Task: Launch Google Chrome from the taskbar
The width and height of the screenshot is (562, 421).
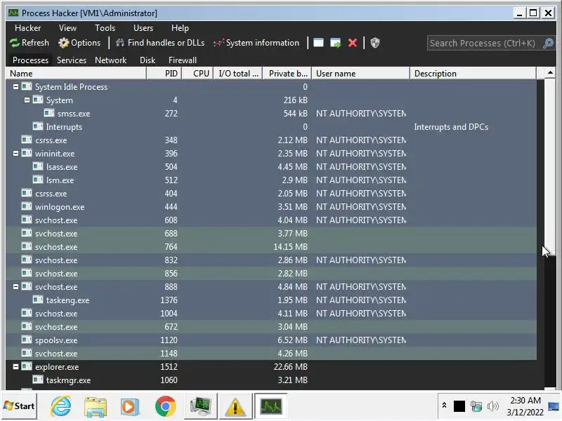Action: click(x=166, y=407)
